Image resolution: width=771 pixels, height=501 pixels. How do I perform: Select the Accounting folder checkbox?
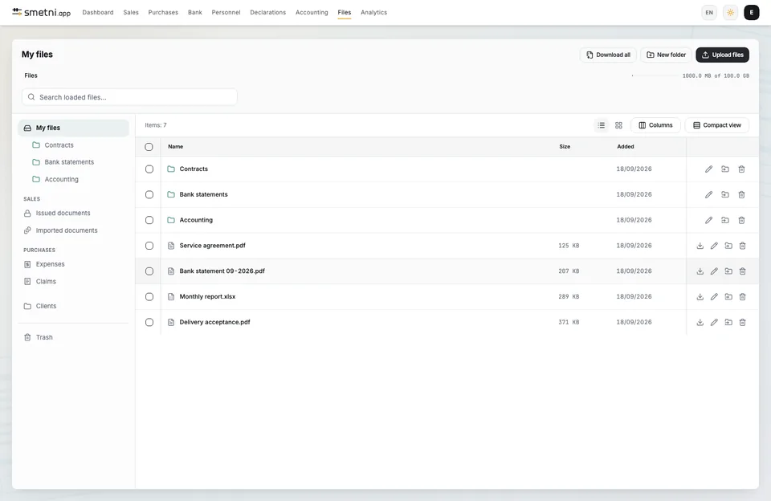coord(149,220)
